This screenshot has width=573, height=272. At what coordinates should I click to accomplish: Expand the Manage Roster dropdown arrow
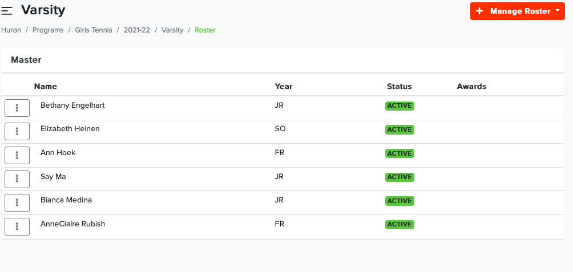pyautogui.click(x=557, y=11)
